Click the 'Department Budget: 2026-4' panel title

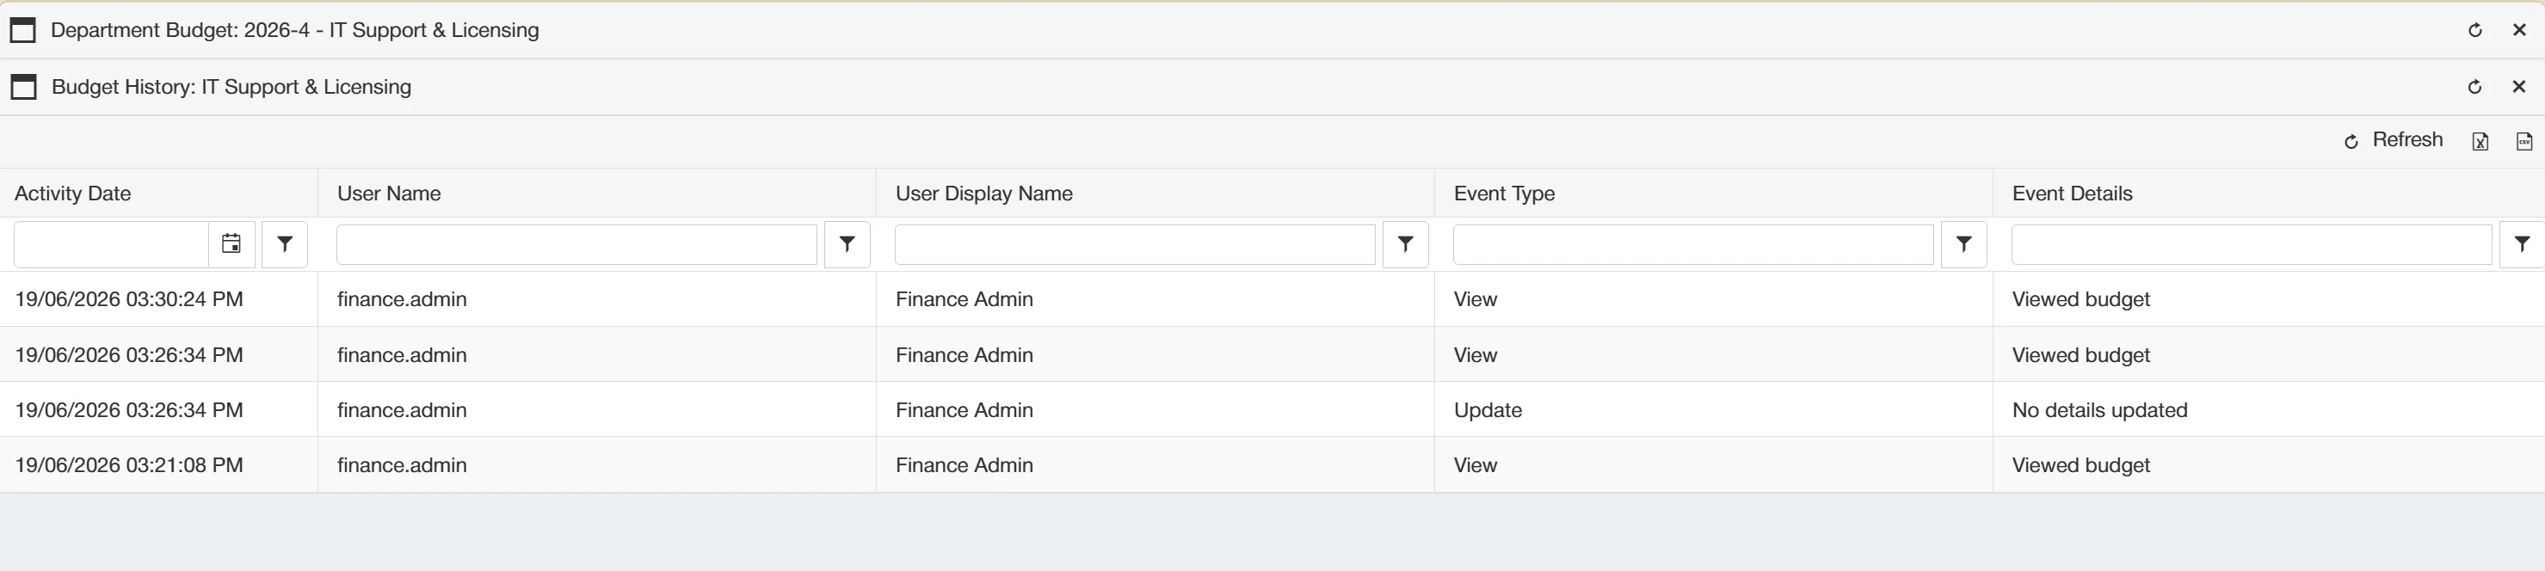click(294, 31)
